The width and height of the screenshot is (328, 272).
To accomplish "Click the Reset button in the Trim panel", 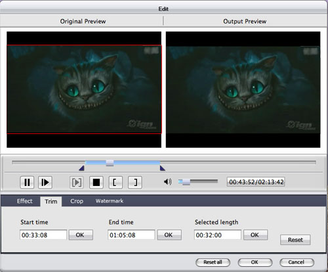I will coord(295,240).
